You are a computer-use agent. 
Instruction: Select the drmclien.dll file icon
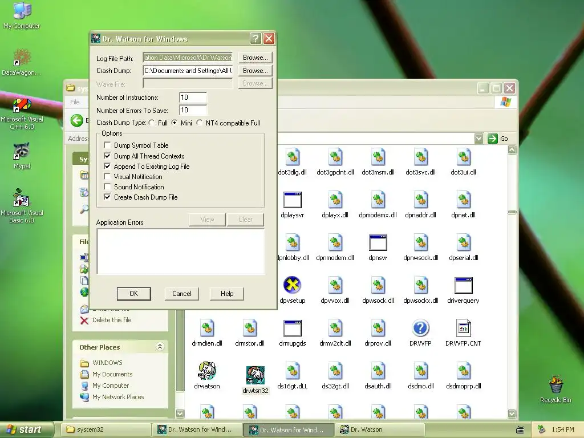(x=207, y=328)
